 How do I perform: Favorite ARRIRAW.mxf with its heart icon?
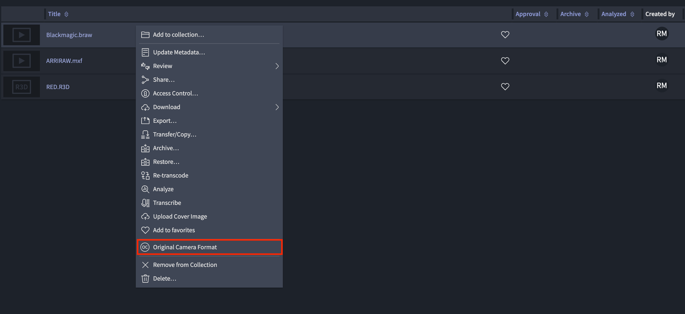pos(505,61)
